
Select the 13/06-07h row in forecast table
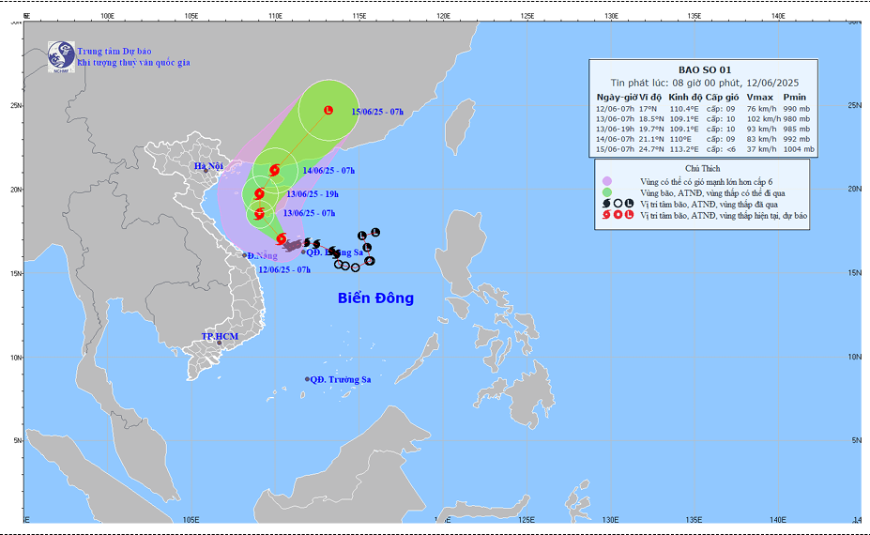[x=704, y=118]
